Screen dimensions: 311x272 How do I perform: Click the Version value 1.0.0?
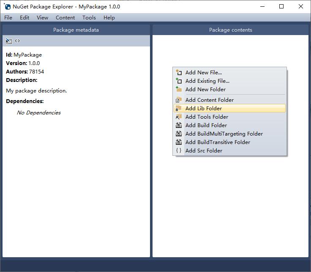click(x=34, y=63)
